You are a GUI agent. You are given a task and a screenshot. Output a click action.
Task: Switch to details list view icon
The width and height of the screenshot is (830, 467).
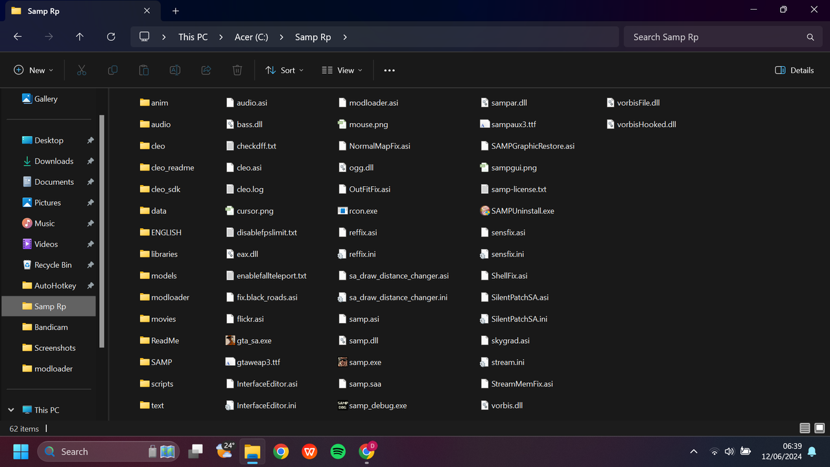point(805,428)
